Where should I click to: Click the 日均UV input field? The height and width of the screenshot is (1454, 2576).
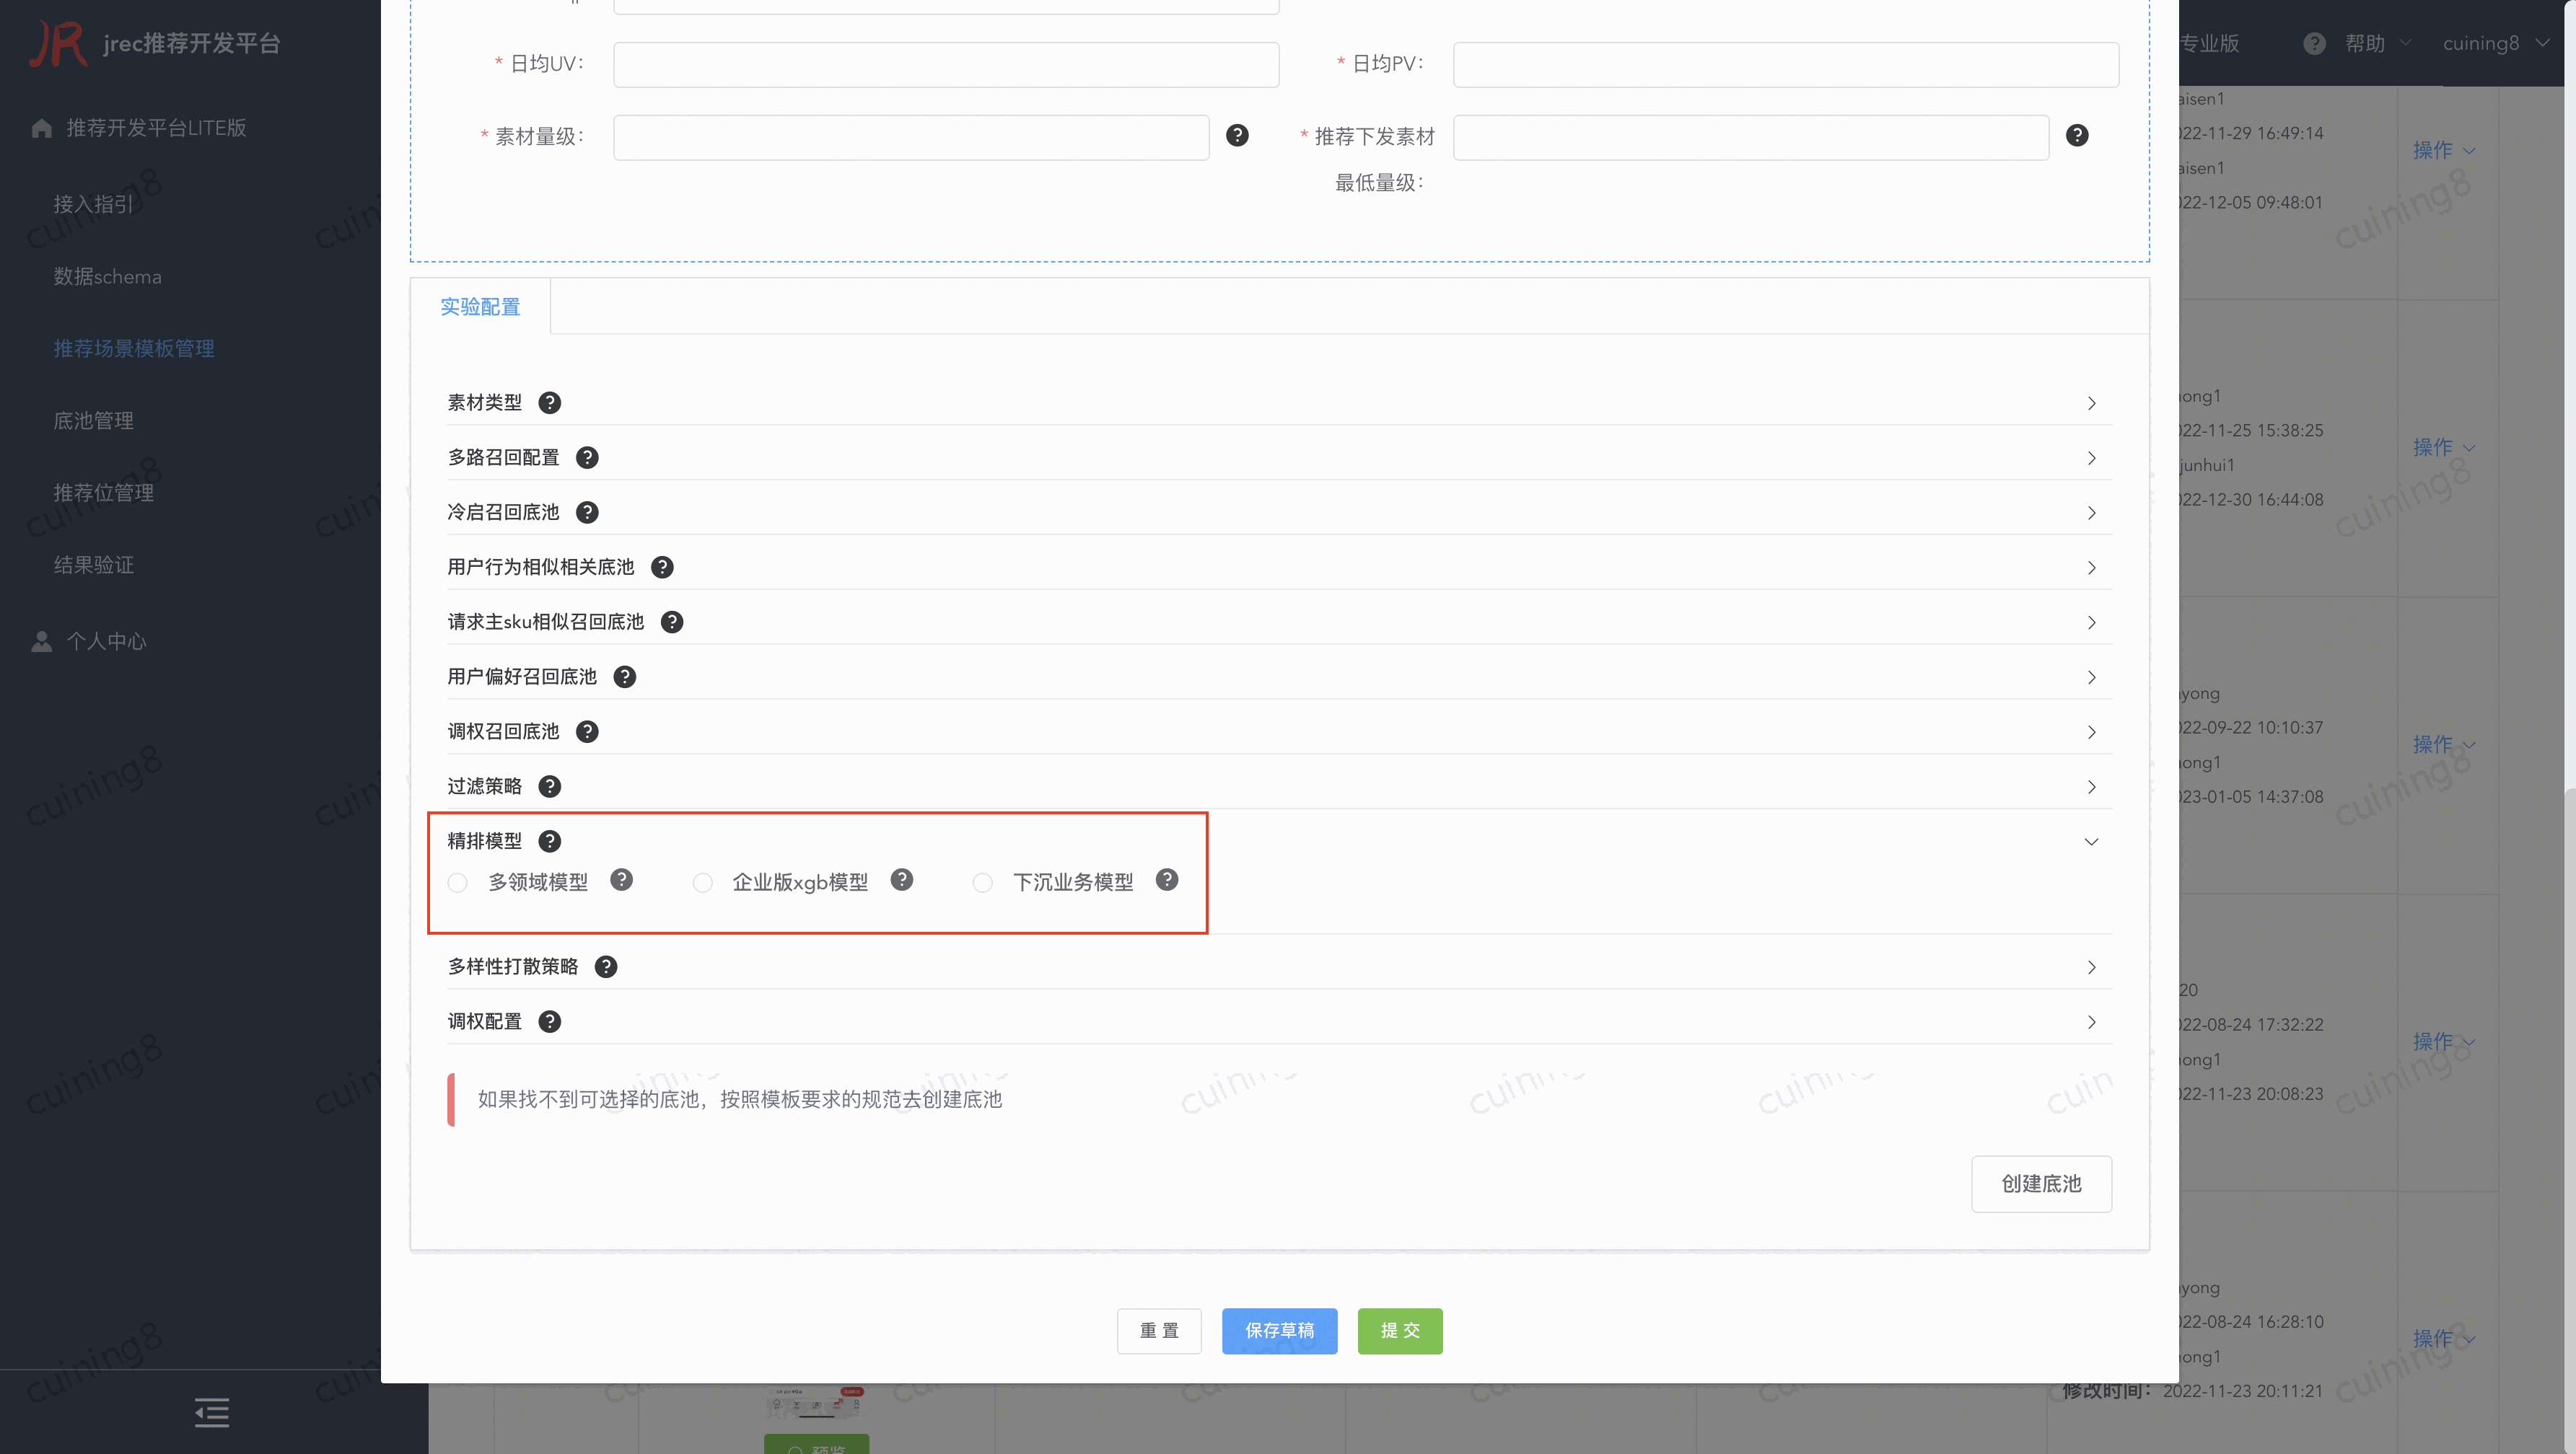(x=945, y=64)
